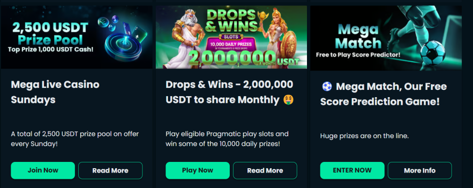Open the Drops & Wins 2,000,000 USDT title
Image resolution: width=473 pixels, height=188 pixels.
point(229,92)
